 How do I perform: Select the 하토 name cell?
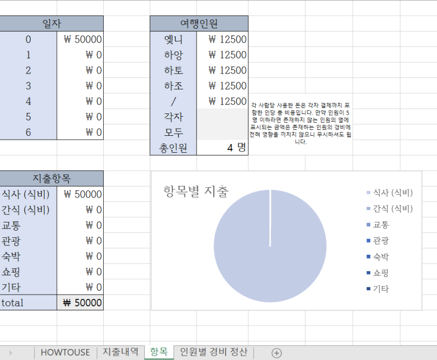click(x=173, y=70)
